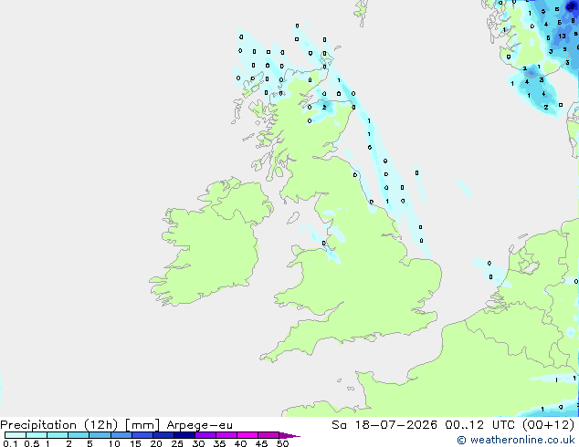Select the dark blue 25 mm legend swatch
The height and width of the screenshot is (447, 579).
point(184,435)
